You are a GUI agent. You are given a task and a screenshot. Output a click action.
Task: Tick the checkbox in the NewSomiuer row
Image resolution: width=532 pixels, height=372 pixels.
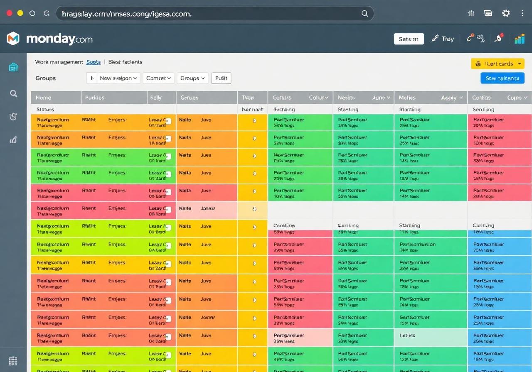click(168, 157)
